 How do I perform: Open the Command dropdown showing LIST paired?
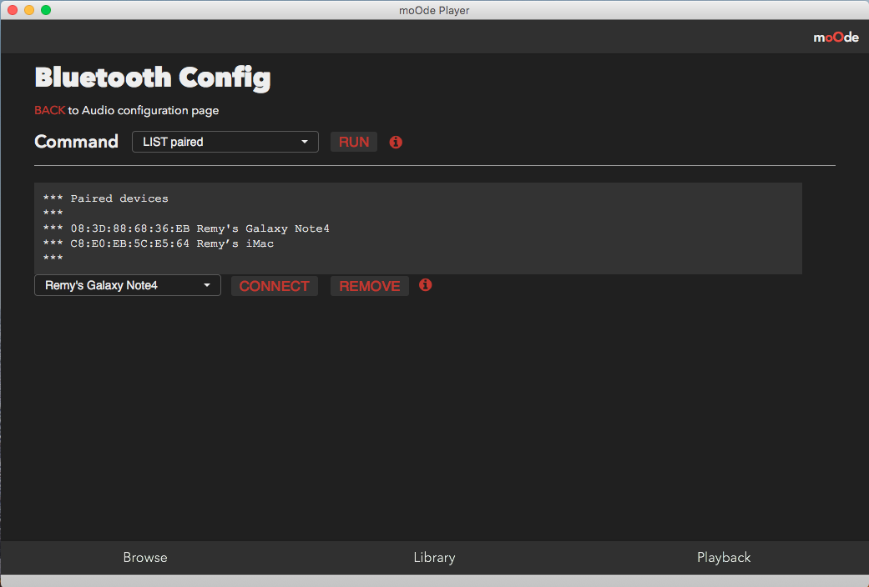(225, 142)
